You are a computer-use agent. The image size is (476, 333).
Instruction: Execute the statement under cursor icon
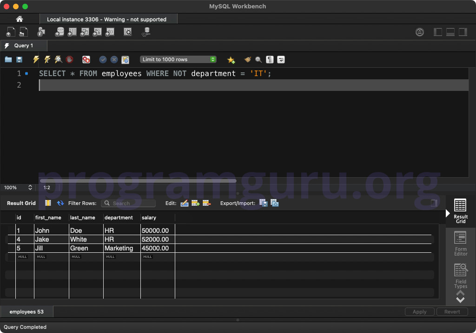(47, 59)
